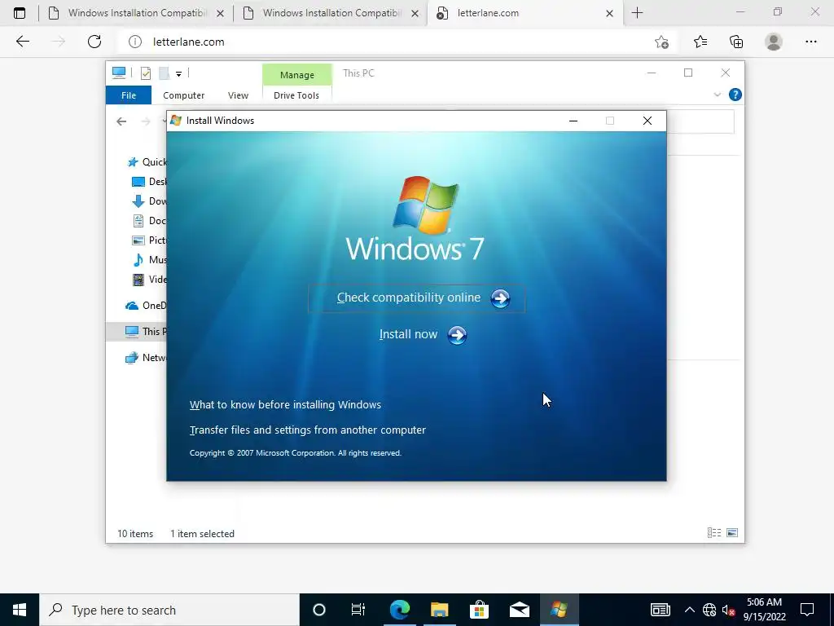The width and height of the screenshot is (834, 626).
Task: Click Check compatibility online link
Action: pyautogui.click(x=409, y=298)
